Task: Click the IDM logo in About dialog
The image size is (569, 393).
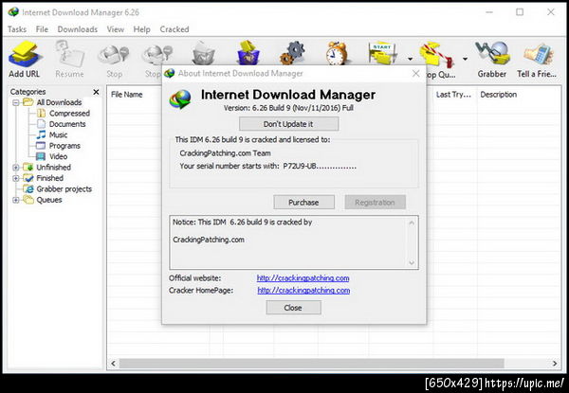Action: coord(180,98)
